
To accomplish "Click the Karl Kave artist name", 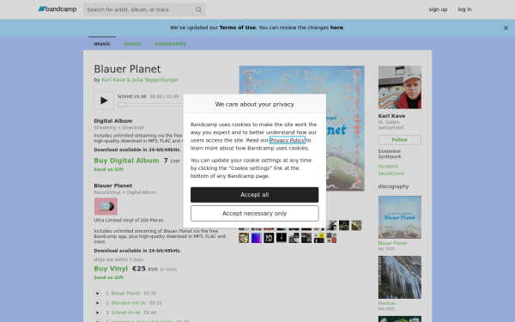I will point(391,116).
